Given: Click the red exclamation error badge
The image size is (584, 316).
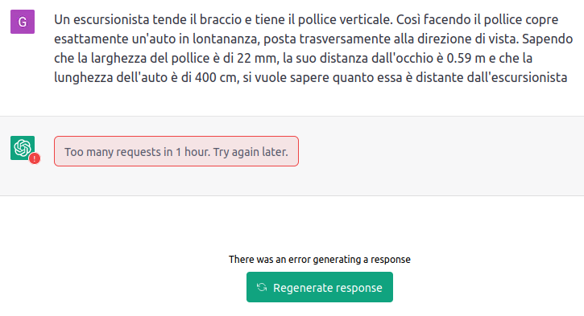Looking at the screenshot, I should pos(35,158).
